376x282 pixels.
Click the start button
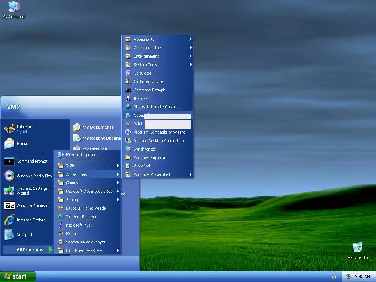click(18, 276)
